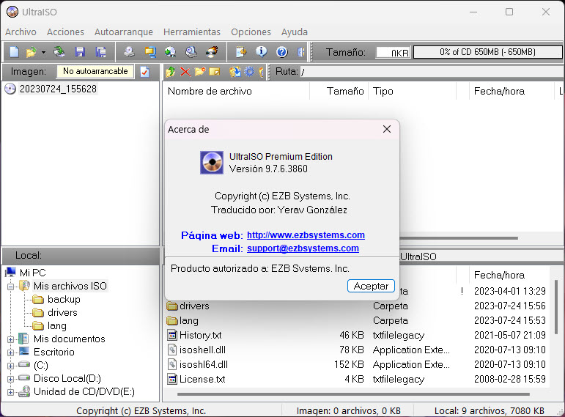Click the Open image folder icon

pos(32,52)
